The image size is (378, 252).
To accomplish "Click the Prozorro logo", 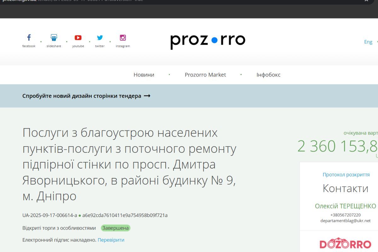I will click(207, 40).
